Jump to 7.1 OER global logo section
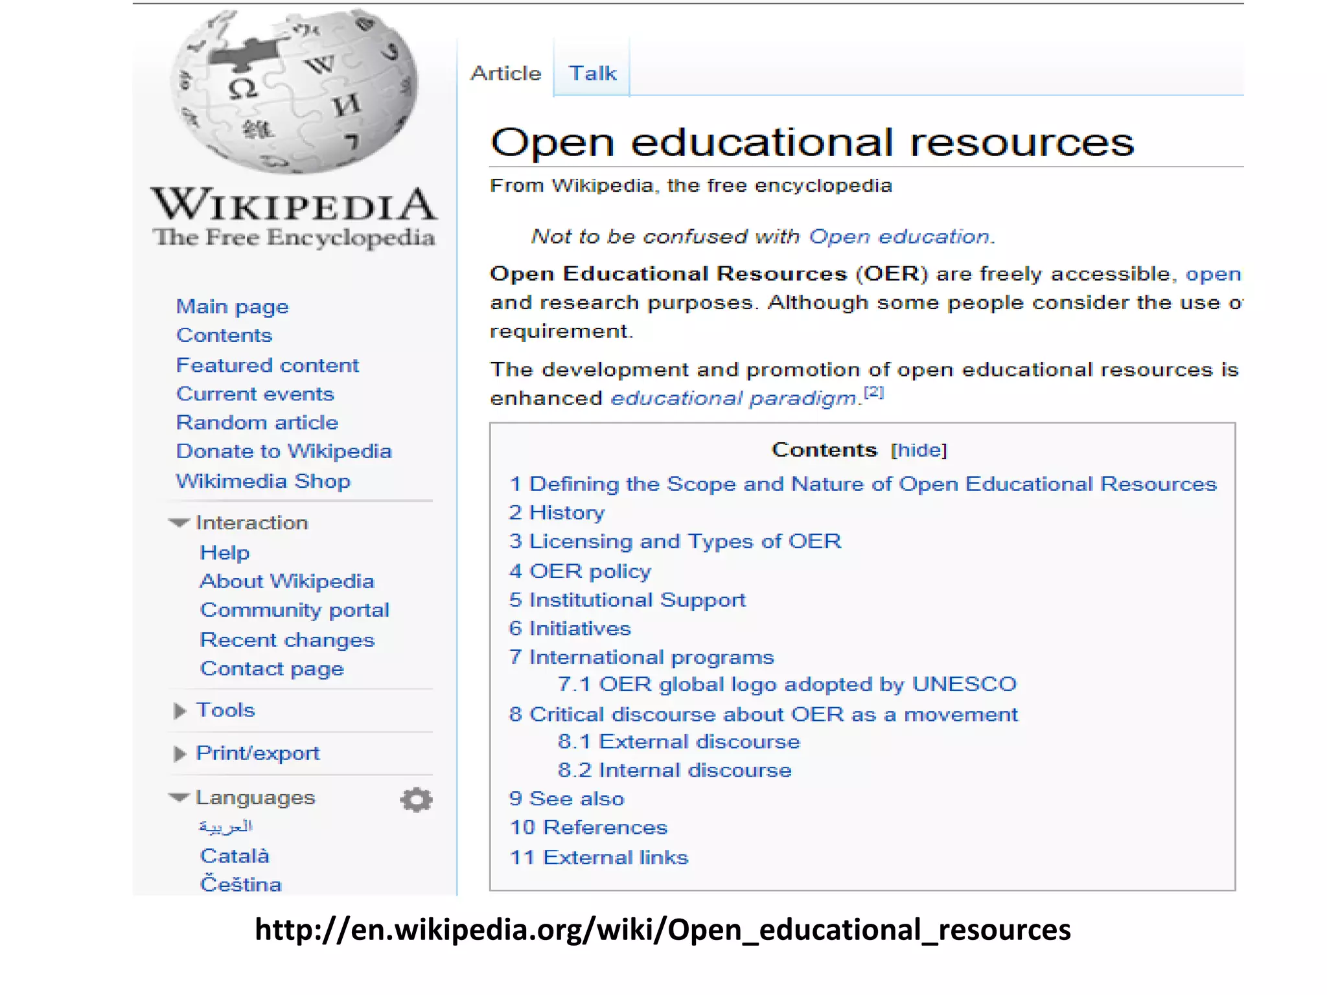This screenshot has height=995, width=1327. pyautogui.click(x=787, y=685)
